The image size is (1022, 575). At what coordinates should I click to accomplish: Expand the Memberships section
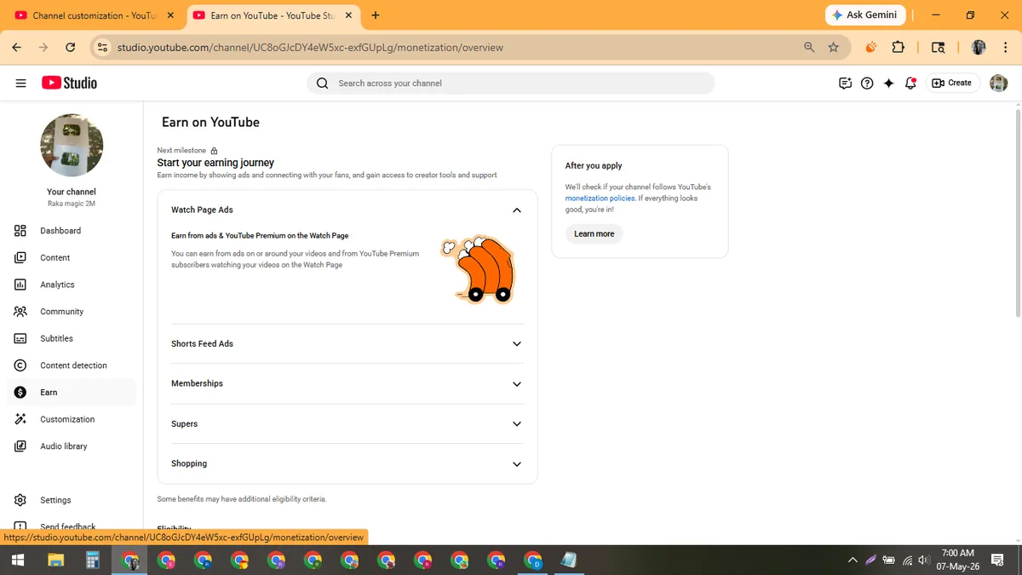[x=517, y=384]
